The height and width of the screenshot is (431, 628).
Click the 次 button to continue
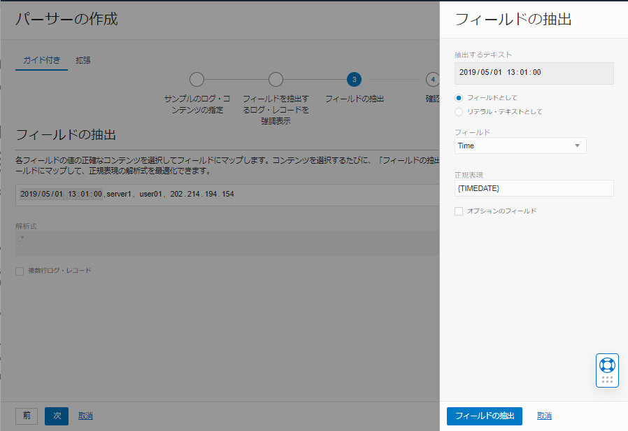pyautogui.click(x=56, y=416)
